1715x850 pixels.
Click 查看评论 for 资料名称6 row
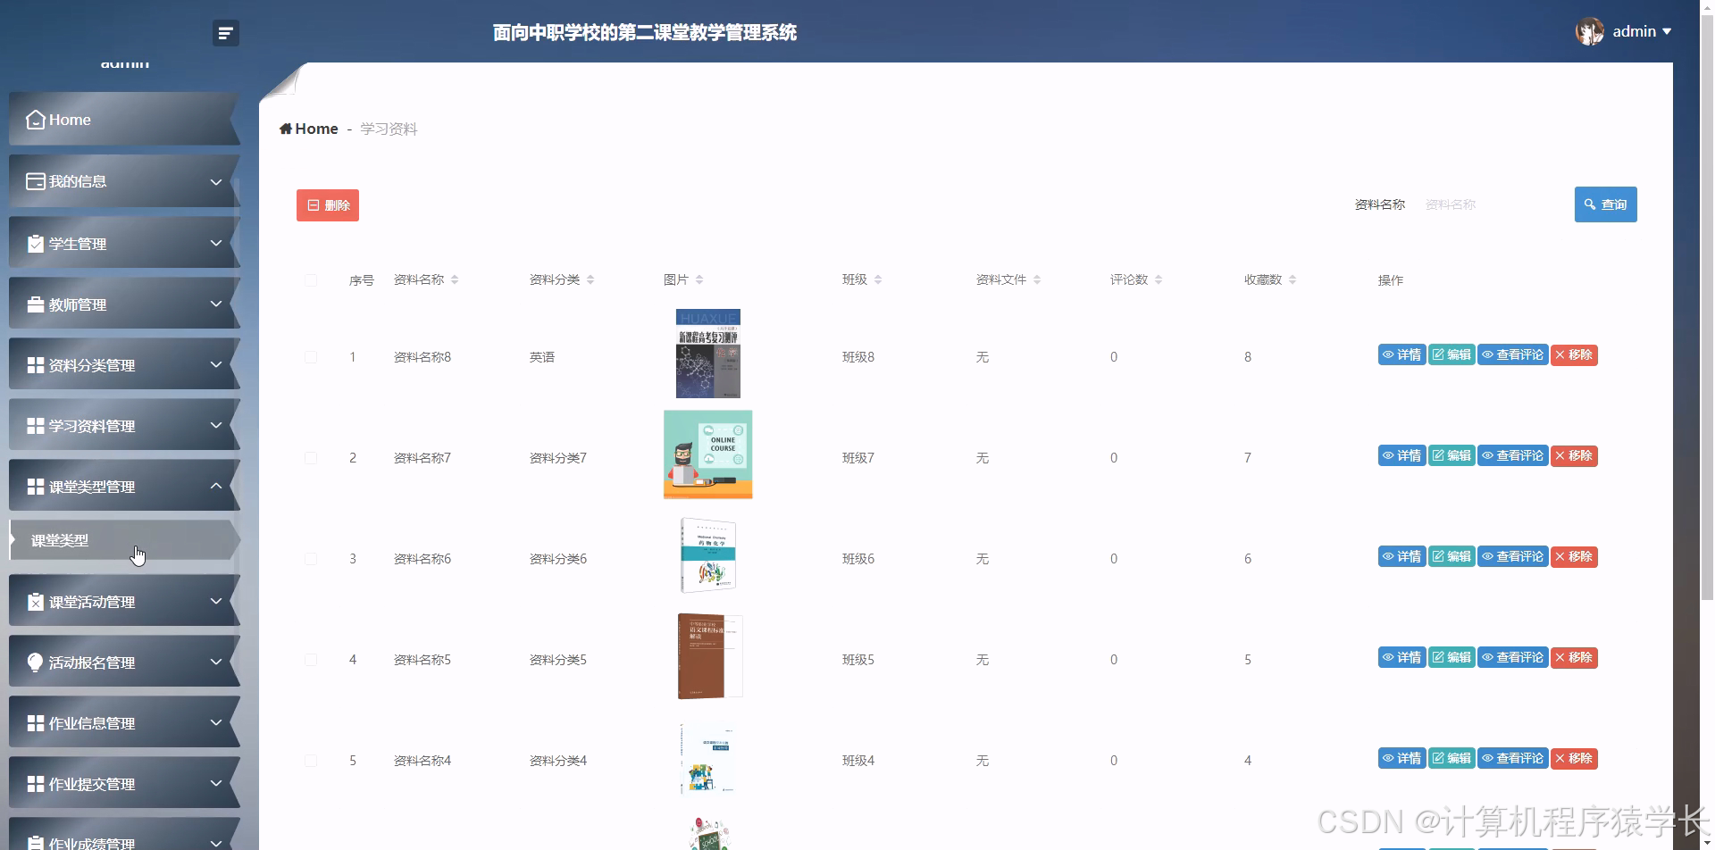pyautogui.click(x=1513, y=557)
